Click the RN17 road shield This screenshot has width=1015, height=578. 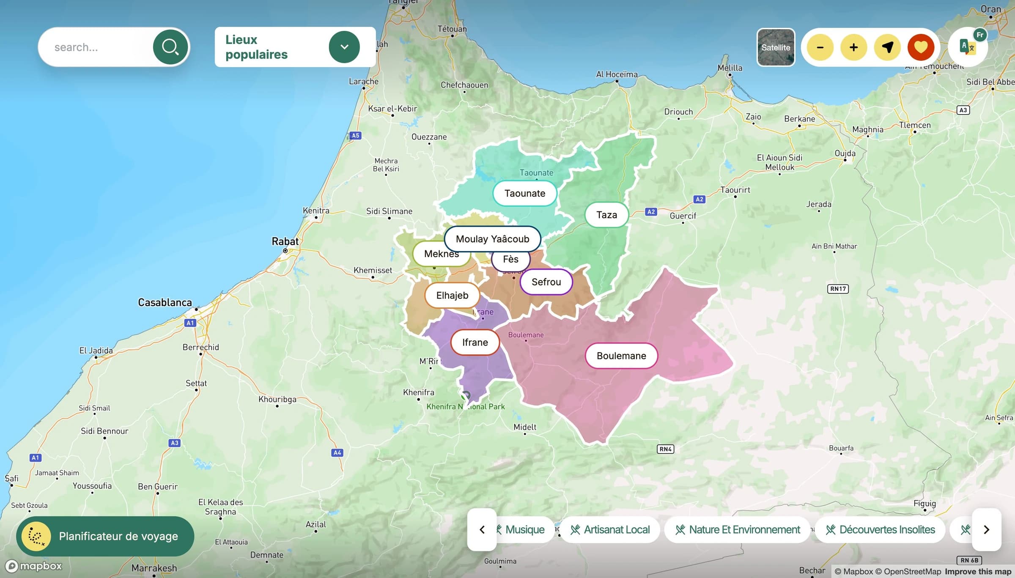[x=838, y=289]
